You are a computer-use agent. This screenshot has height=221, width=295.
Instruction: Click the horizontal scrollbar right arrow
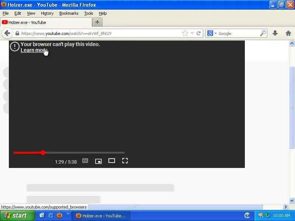pyautogui.click(x=286, y=207)
